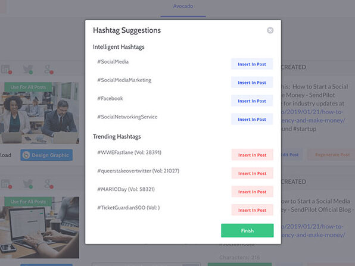Insert #TicketGuardian500 hashtag in post
355x266 pixels.
coord(252,210)
